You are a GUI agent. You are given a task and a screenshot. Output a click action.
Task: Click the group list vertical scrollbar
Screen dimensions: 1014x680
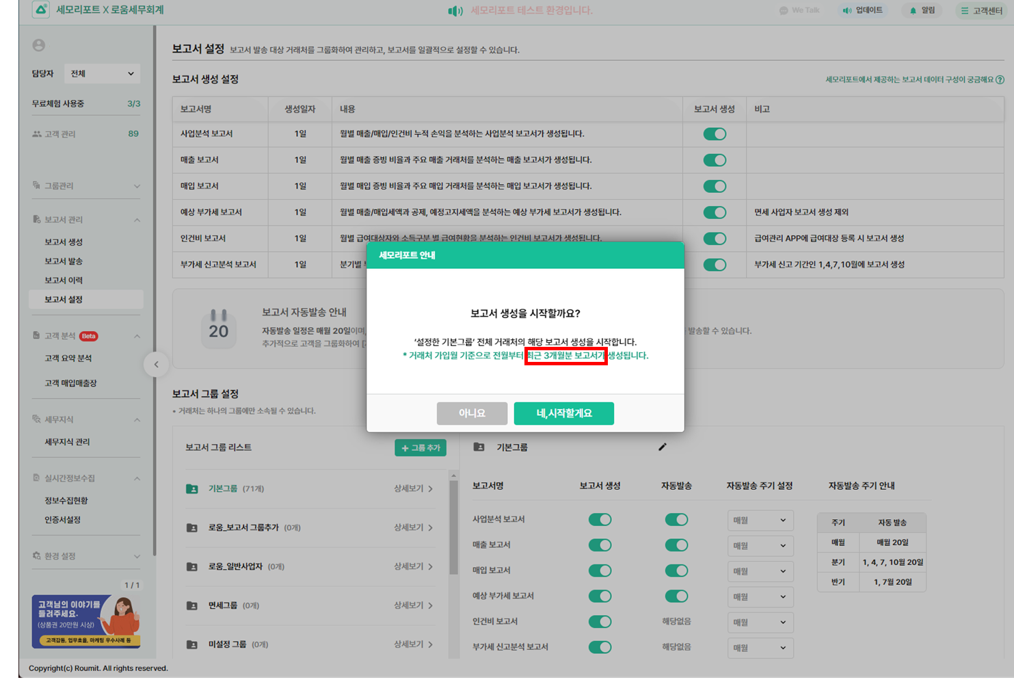[453, 527]
